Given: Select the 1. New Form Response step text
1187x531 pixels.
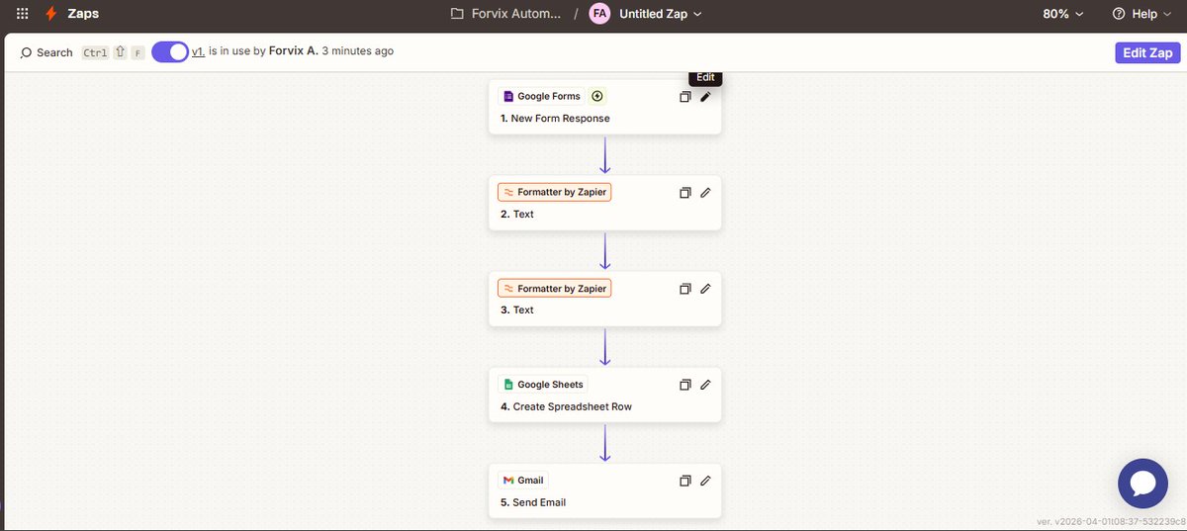Looking at the screenshot, I should (555, 119).
